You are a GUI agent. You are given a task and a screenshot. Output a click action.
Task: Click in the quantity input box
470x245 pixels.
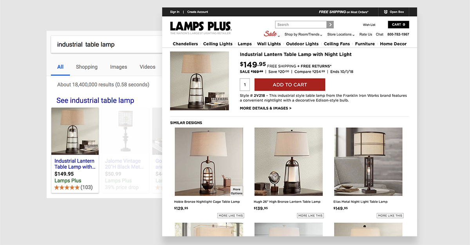(245, 85)
